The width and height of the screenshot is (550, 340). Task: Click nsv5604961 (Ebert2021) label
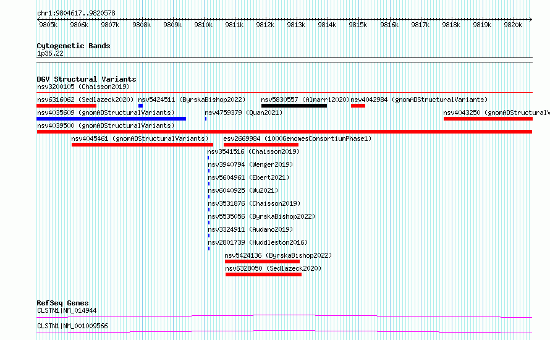point(248,177)
